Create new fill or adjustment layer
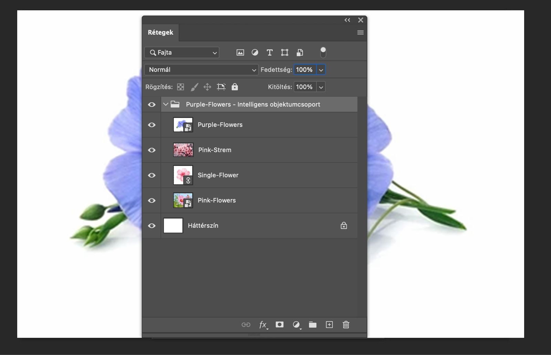 point(297,325)
